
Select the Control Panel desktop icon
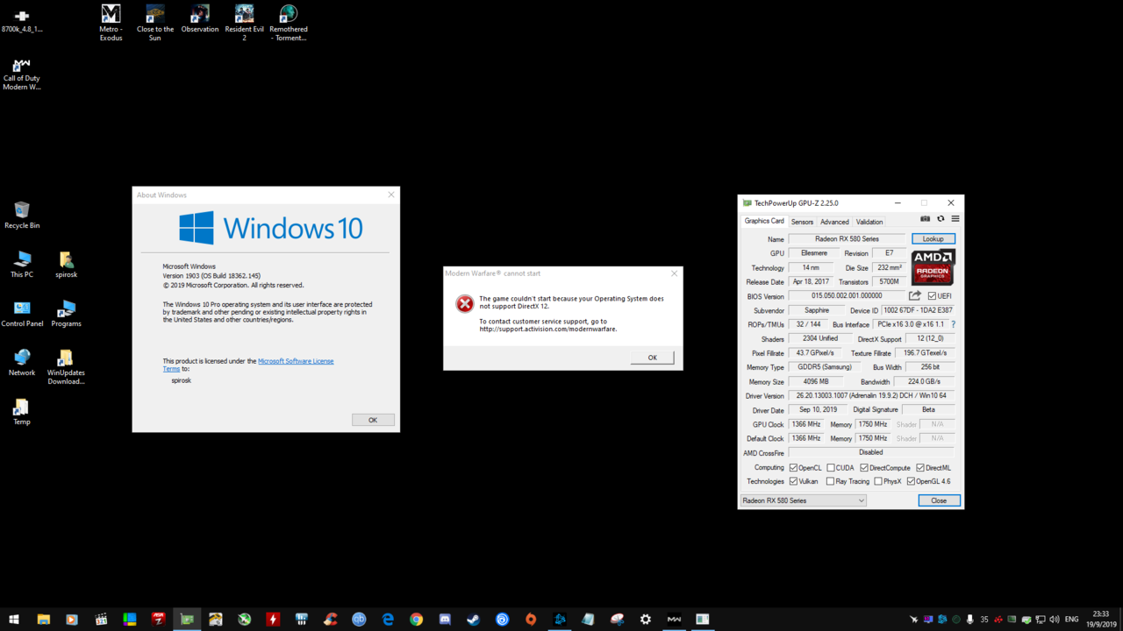(x=22, y=314)
